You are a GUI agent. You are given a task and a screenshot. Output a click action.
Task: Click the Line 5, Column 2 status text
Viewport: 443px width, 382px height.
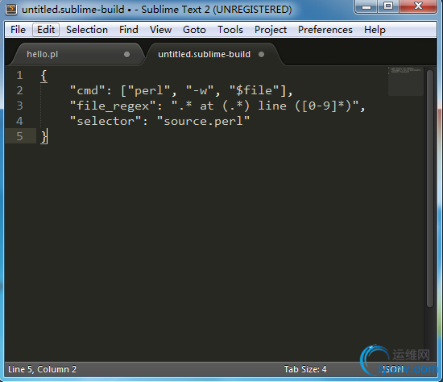pos(42,369)
